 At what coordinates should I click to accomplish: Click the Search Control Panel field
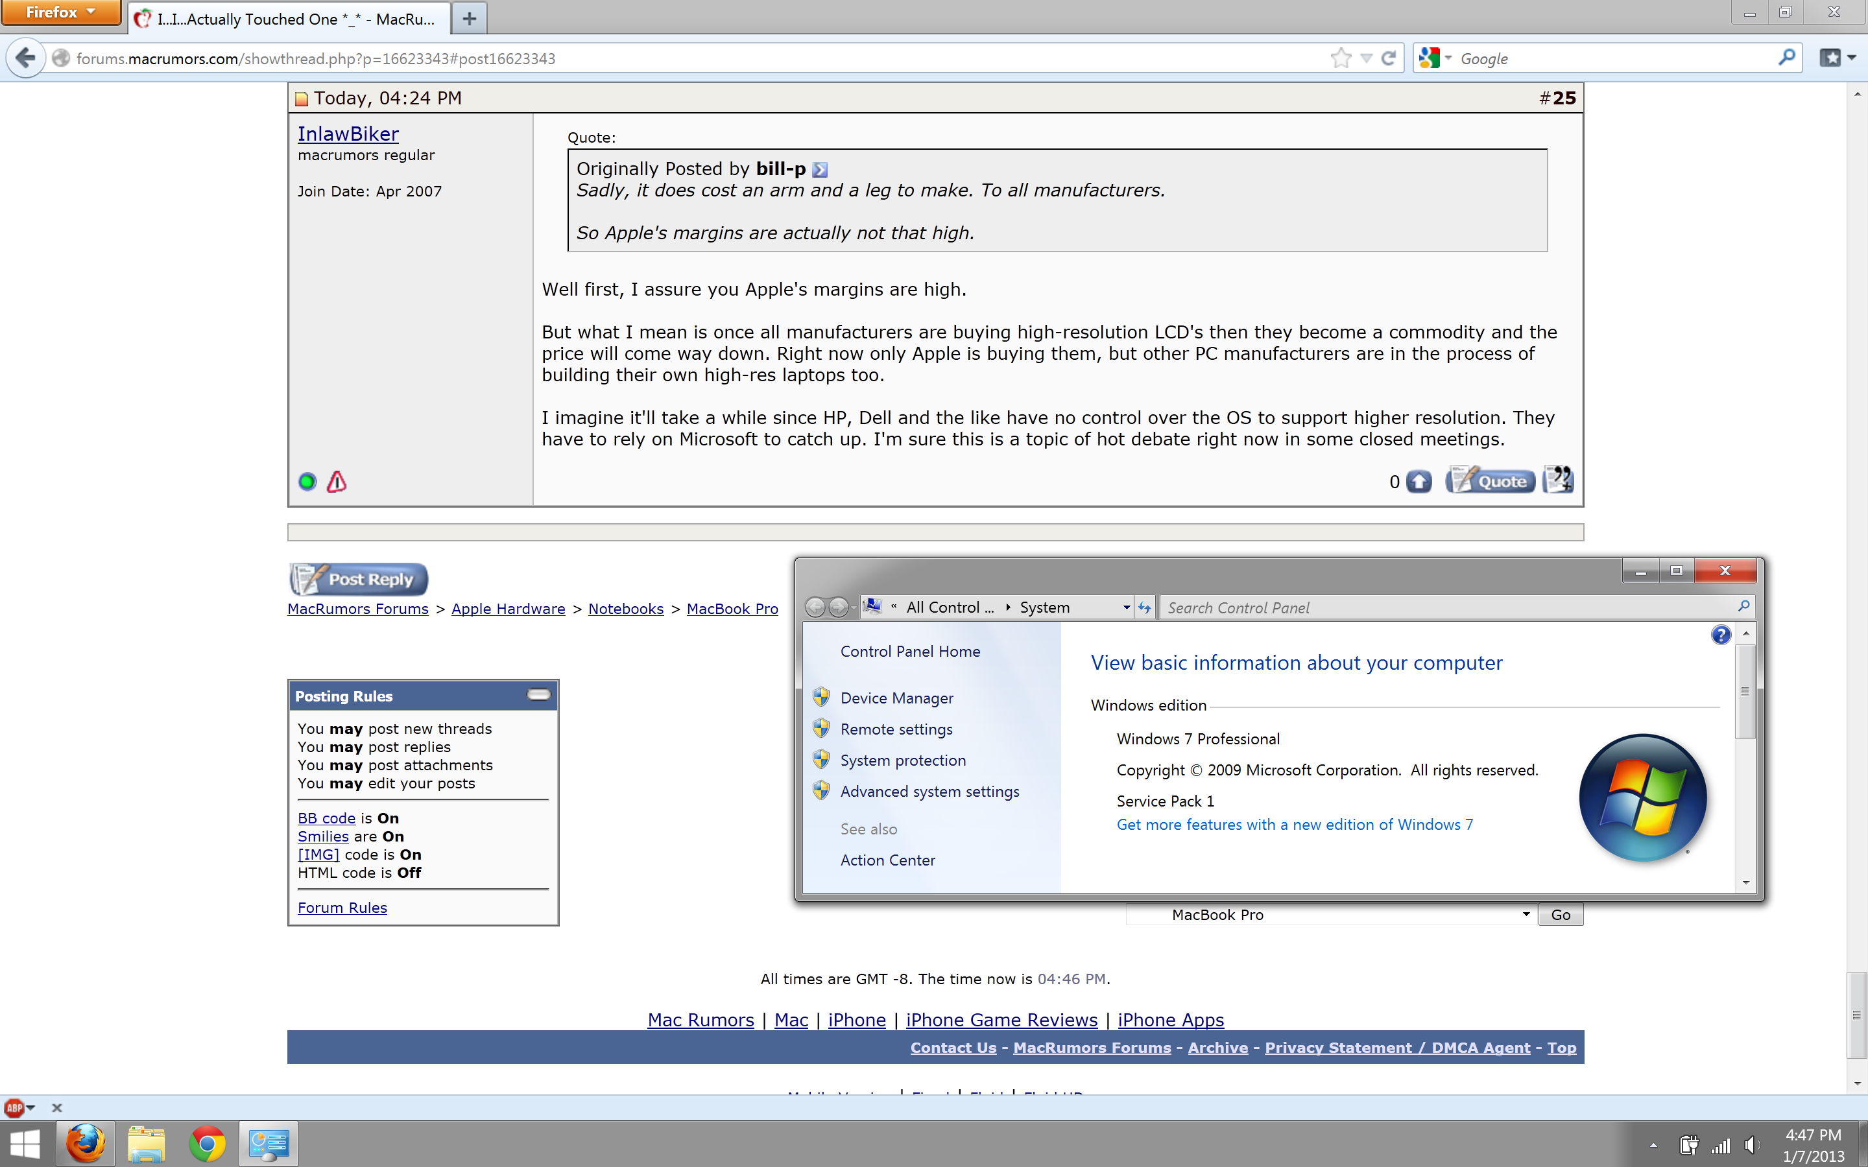click(1443, 608)
